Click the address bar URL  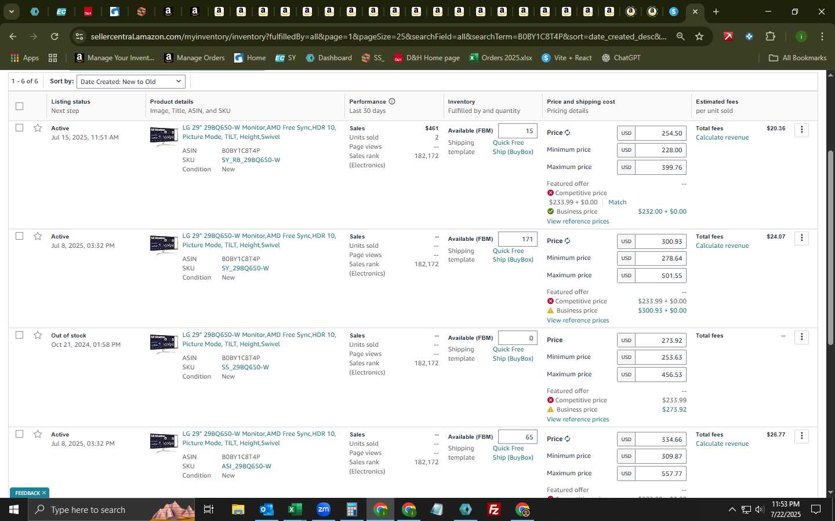(378, 36)
